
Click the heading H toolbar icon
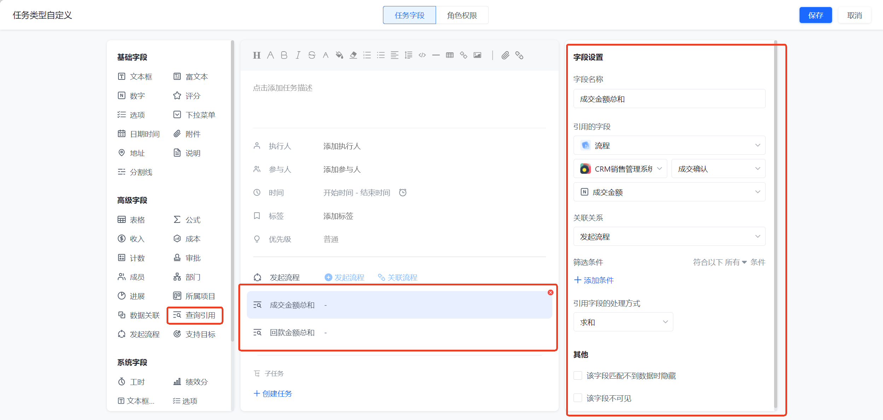[x=257, y=55]
